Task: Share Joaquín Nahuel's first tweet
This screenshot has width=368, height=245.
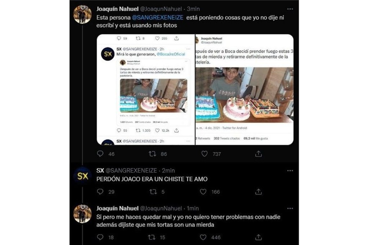Action: tap(258, 154)
